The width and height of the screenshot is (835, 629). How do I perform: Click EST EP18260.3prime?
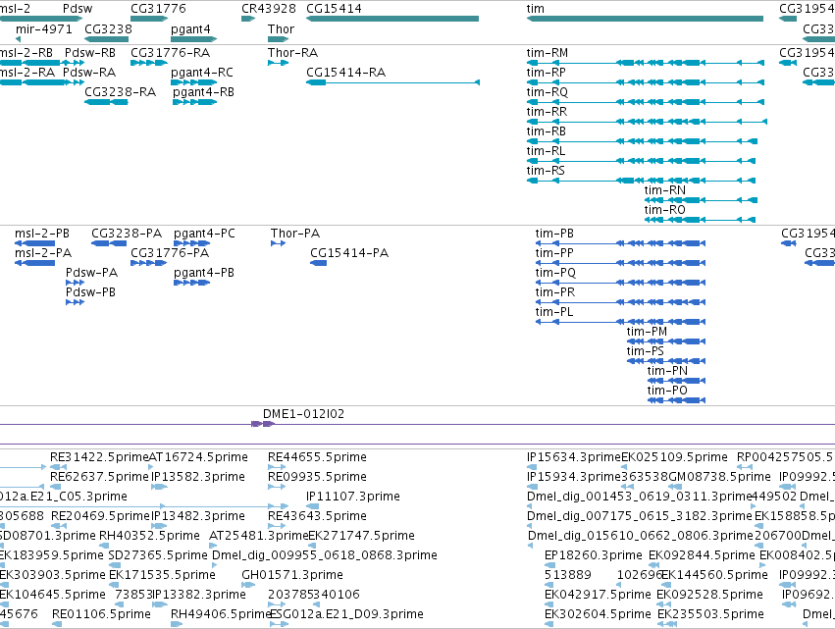(x=550, y=565)
